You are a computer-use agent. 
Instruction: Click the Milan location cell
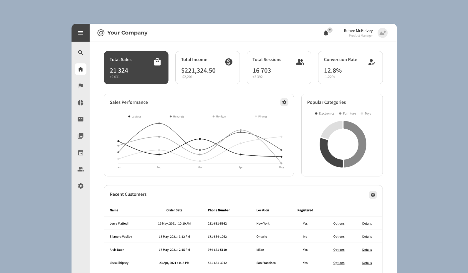[260, 250]
